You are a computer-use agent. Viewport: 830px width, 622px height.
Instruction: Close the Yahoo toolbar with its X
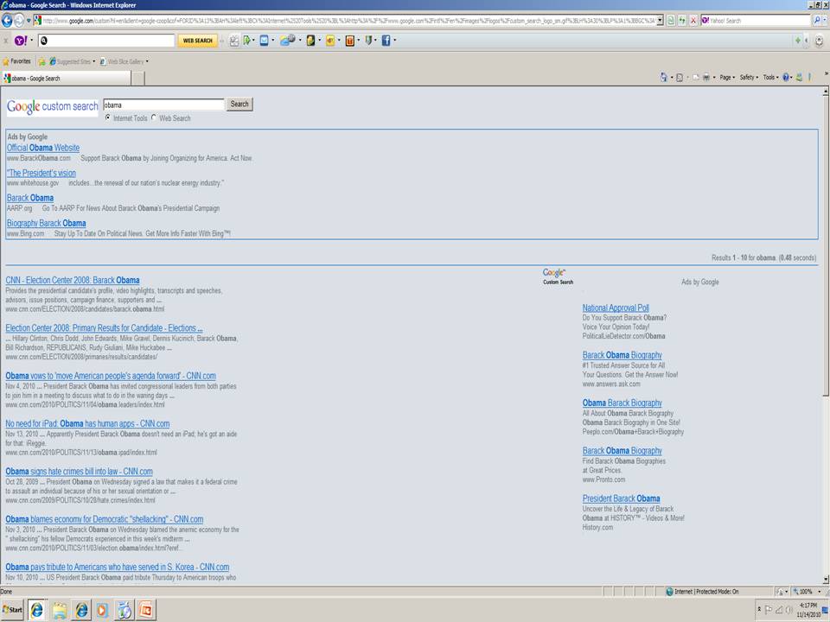tap(6, 41)
